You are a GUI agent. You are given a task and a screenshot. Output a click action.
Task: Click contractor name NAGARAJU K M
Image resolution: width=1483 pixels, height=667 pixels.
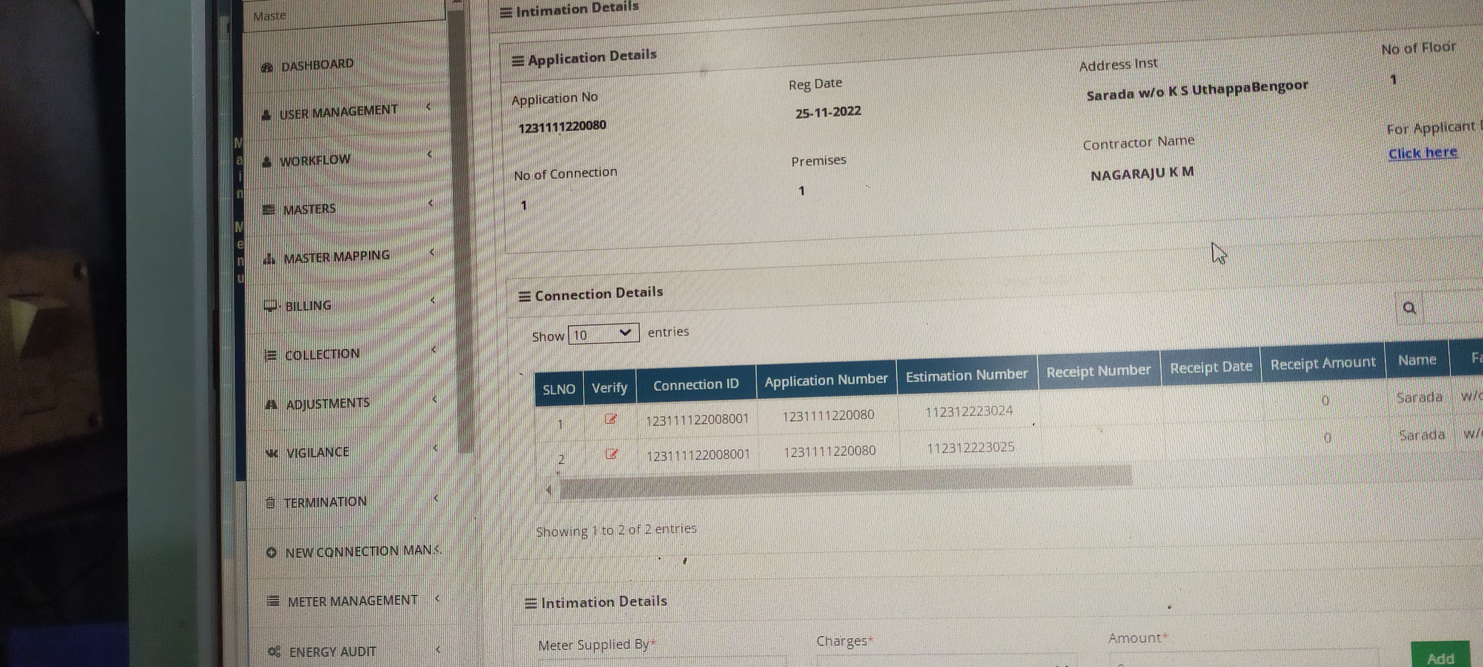1142,174
